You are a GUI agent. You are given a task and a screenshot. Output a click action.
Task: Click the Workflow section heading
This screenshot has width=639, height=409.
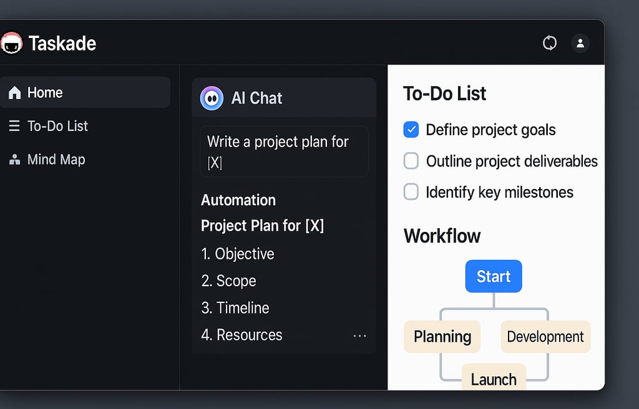click(442, 236)
